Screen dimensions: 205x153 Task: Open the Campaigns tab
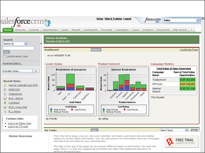[122, 30]
